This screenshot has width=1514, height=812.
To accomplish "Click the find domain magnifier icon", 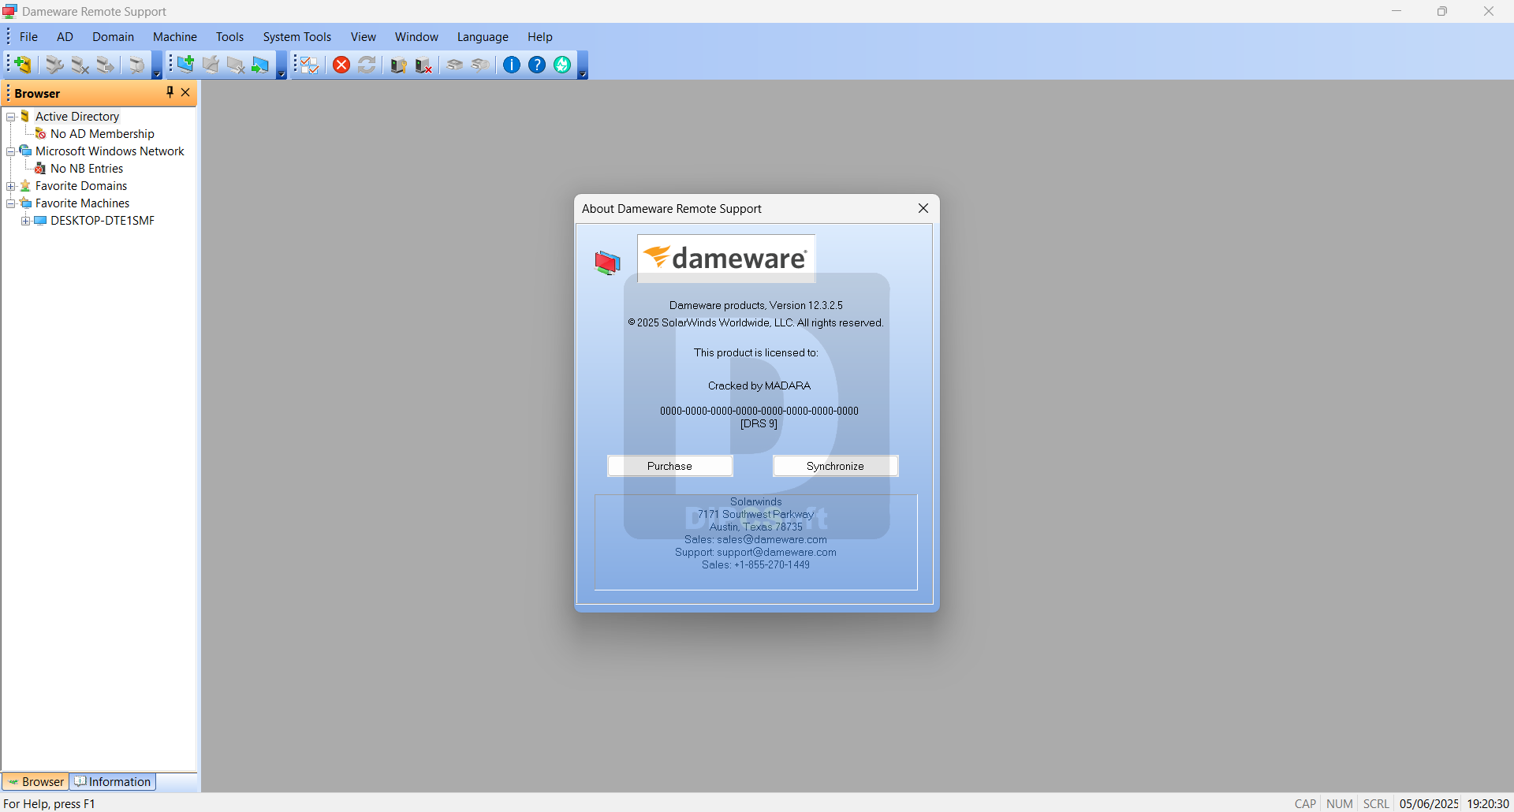I will 136,65.
